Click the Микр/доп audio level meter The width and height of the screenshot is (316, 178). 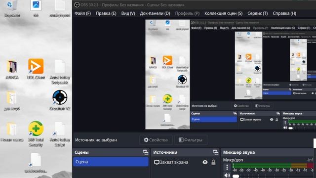click(x=273, y=166)
